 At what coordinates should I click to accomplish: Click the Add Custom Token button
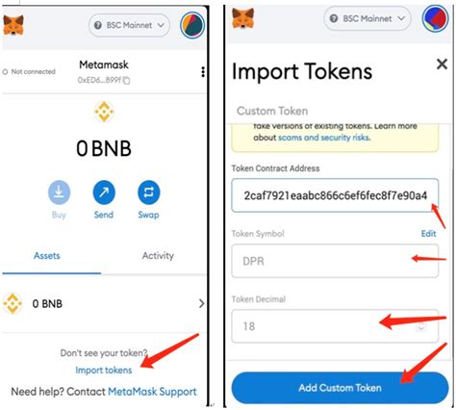340,388
